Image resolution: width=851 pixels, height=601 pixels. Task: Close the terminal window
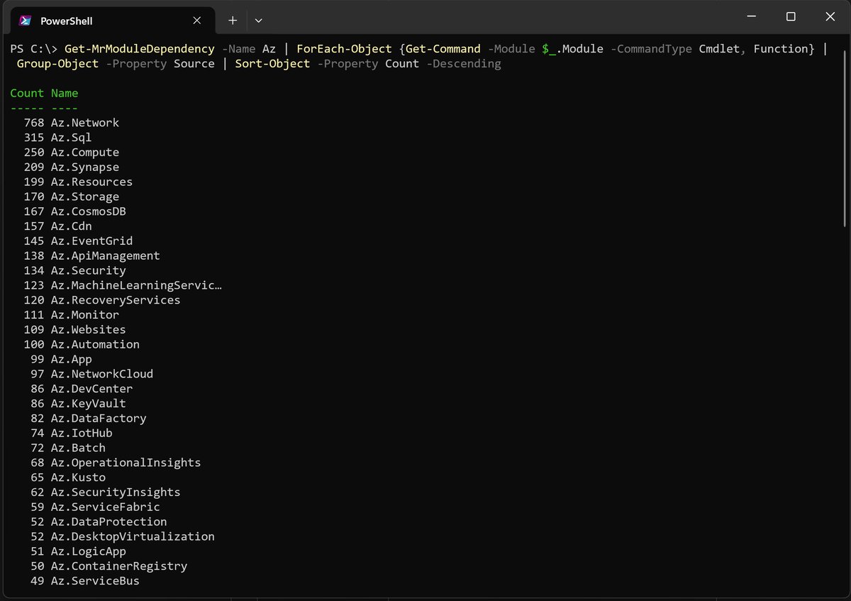click(830, 16)
